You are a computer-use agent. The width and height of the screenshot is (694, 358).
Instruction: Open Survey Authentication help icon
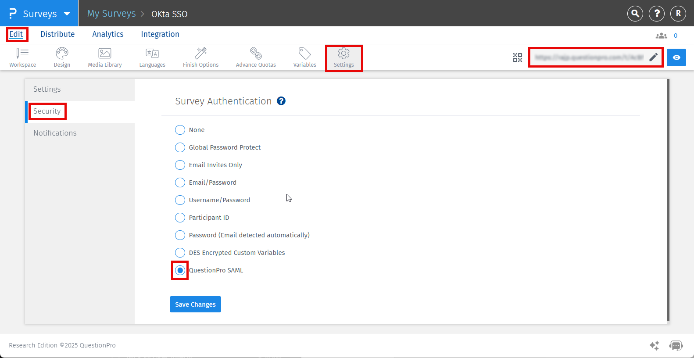[281, 101]
